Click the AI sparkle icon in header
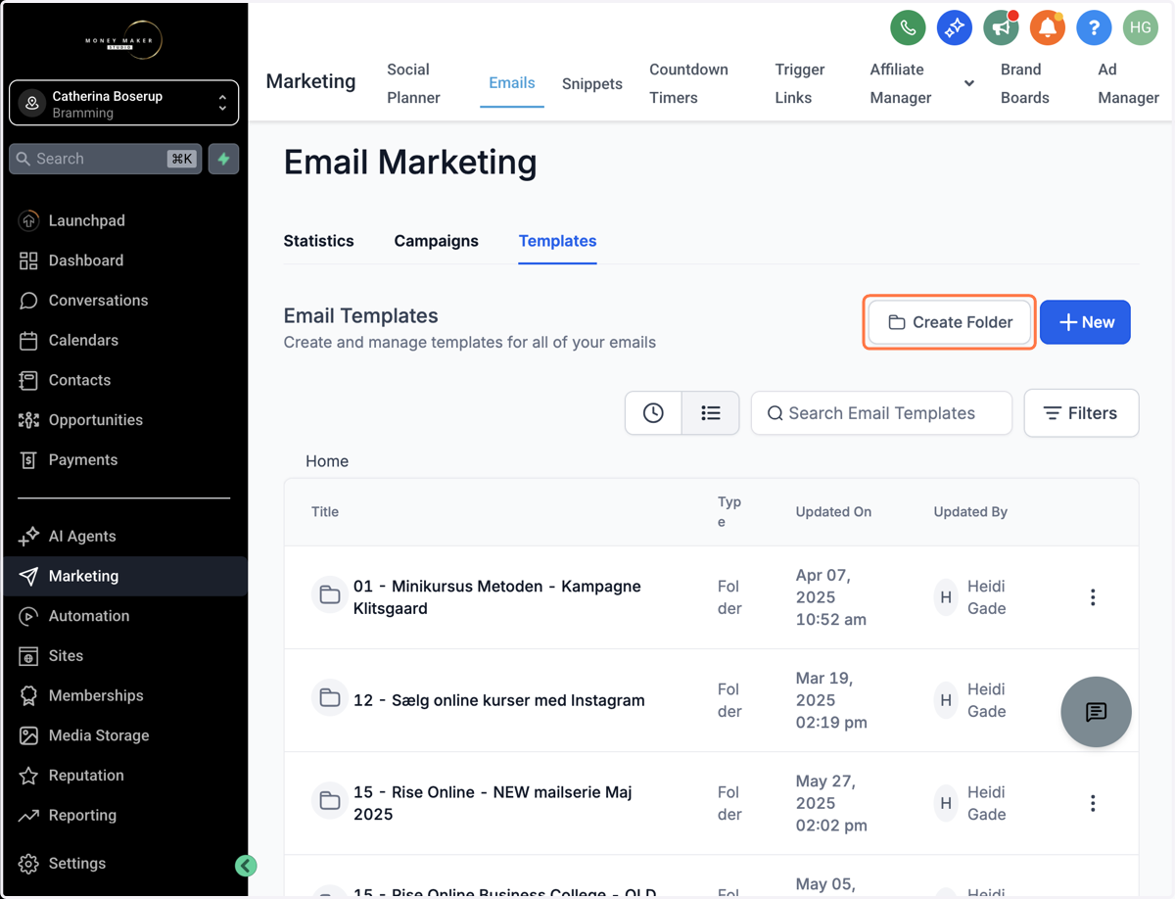Image resolution: width=1175 pixels, height=899 pixels. tap(954, 28)
